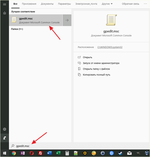This screenshot has width=150, height=157.
Task: Launch VirtualBox from the taskbar
Action: (147, 153)
